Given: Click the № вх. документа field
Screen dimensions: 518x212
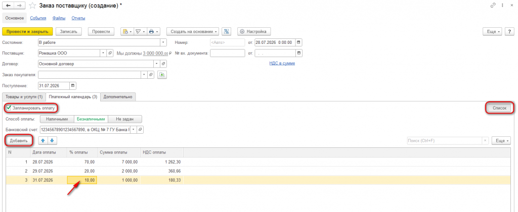Looking at the screenshot, I should [x=227, y=53].
